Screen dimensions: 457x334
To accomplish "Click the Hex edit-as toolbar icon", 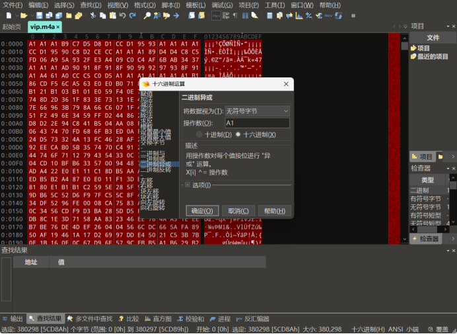I will point(216,15).
